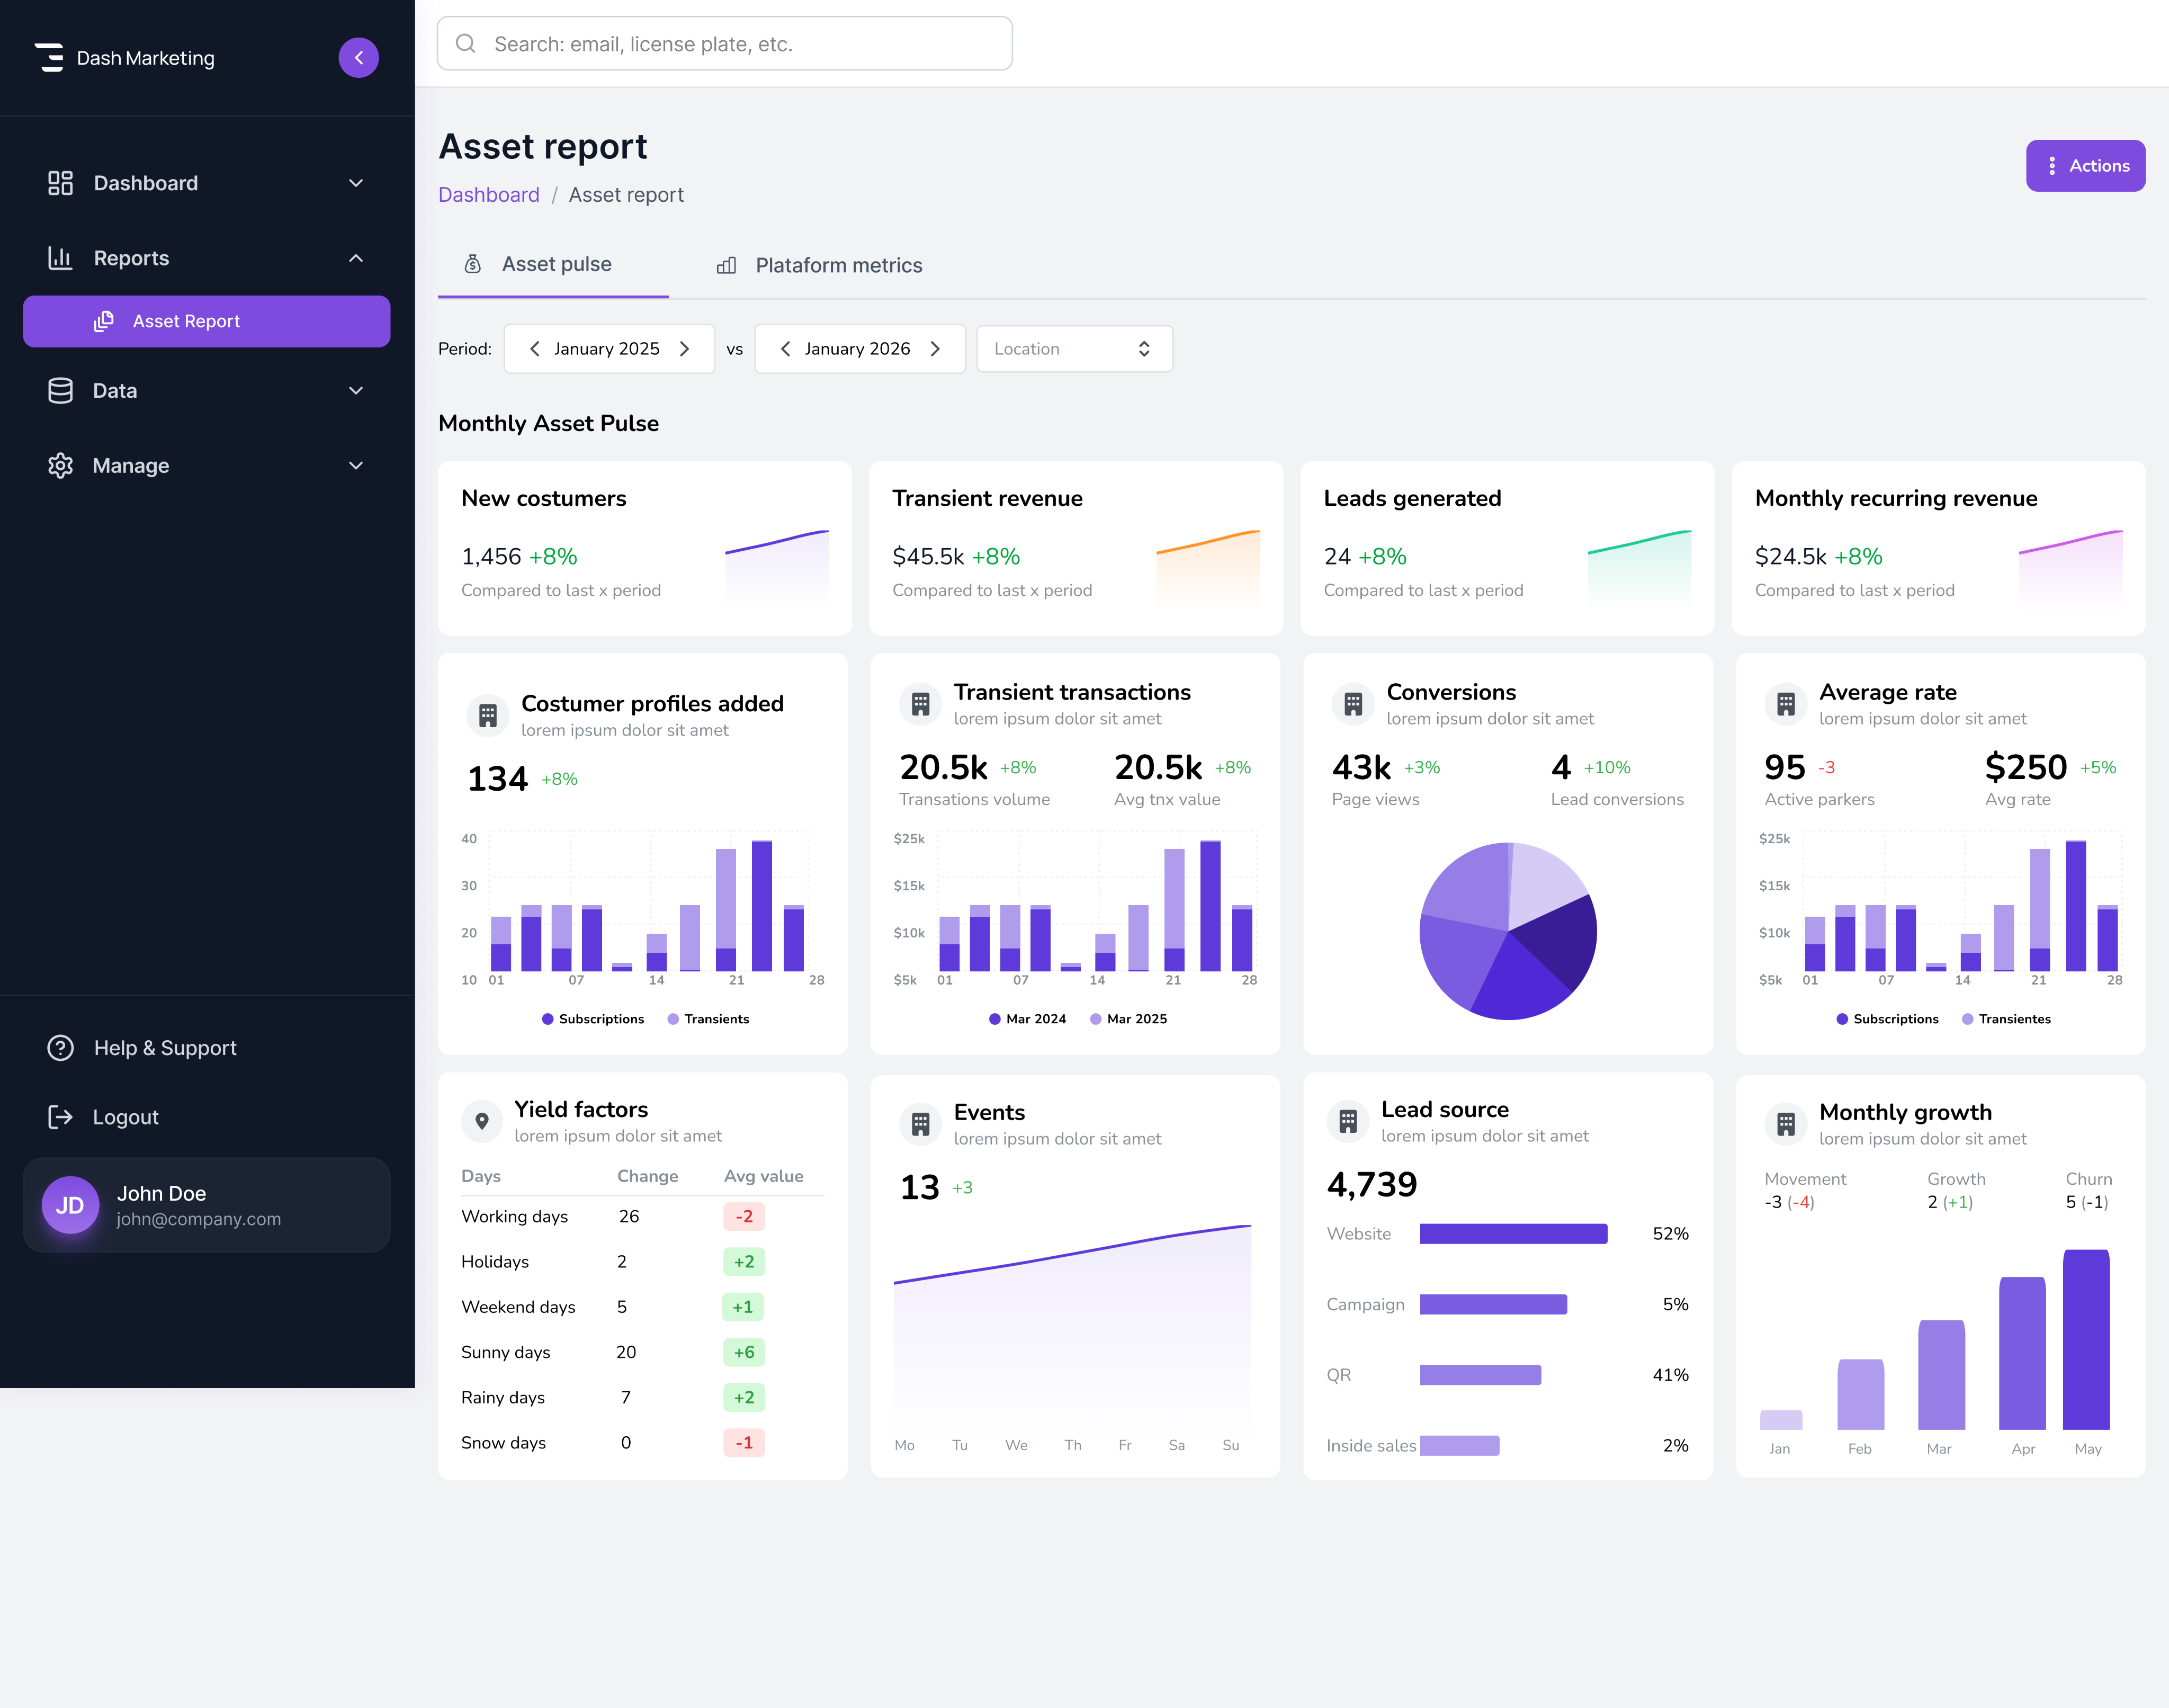The height and width of the screenshot is (1708, 2169).
Task: Click the Yield factors location pin icon
Action: [482, 1121]
